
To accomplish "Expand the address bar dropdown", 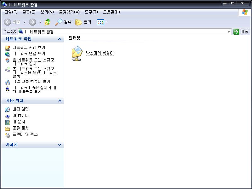I will coord(229,32).
